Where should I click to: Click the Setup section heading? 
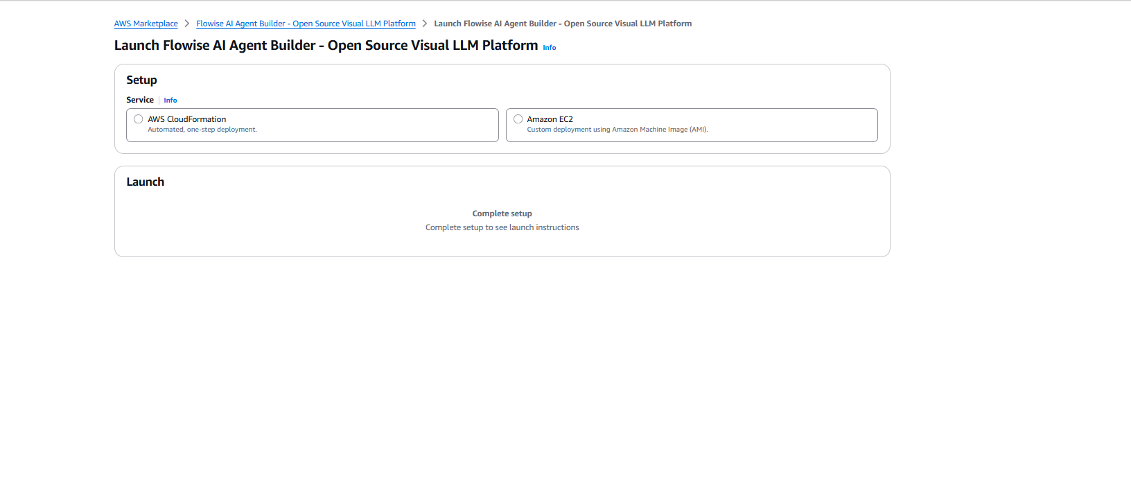(141, 80)
